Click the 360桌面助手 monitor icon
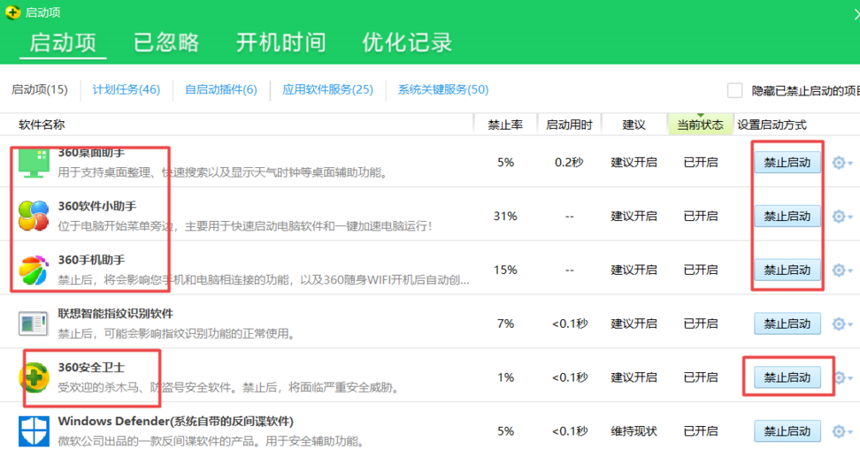This screenshot has width=860, height=449. tap(34, 163)
